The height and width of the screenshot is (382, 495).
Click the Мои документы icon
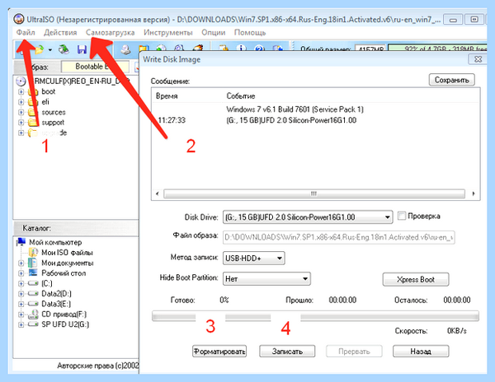[32, 263]
